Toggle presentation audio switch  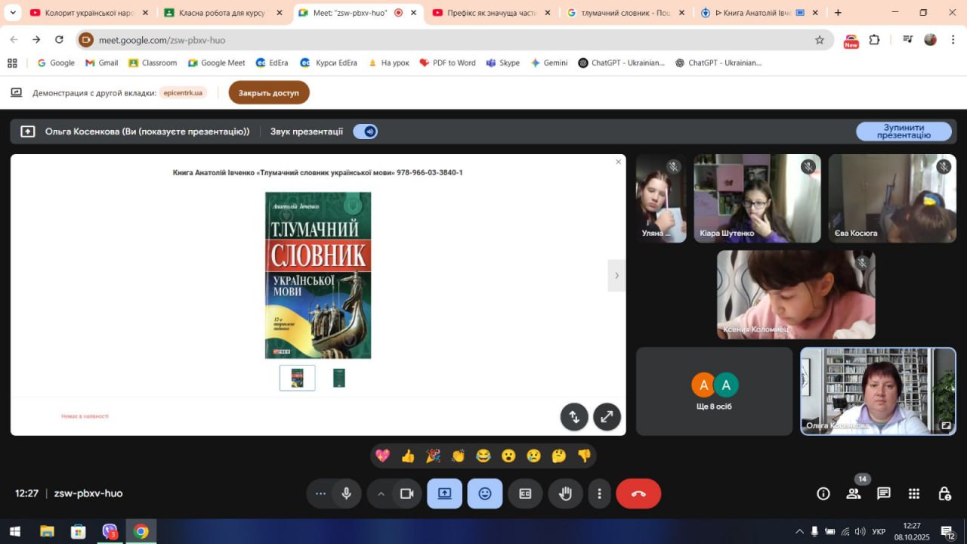pyautogui.click(x=366, y=131)
